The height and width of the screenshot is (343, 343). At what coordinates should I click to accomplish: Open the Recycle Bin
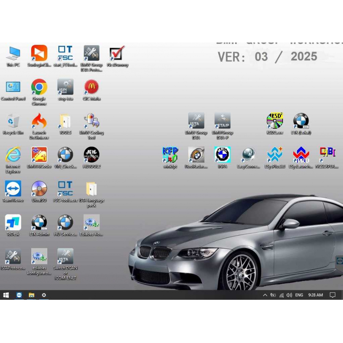13,124
